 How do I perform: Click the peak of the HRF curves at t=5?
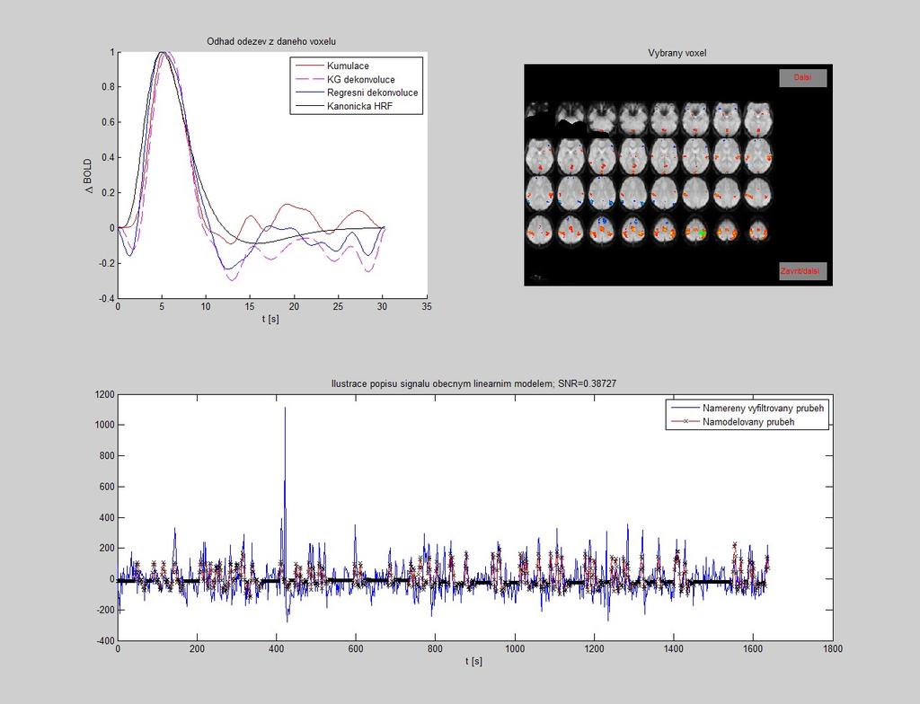(x=163, y=53)
